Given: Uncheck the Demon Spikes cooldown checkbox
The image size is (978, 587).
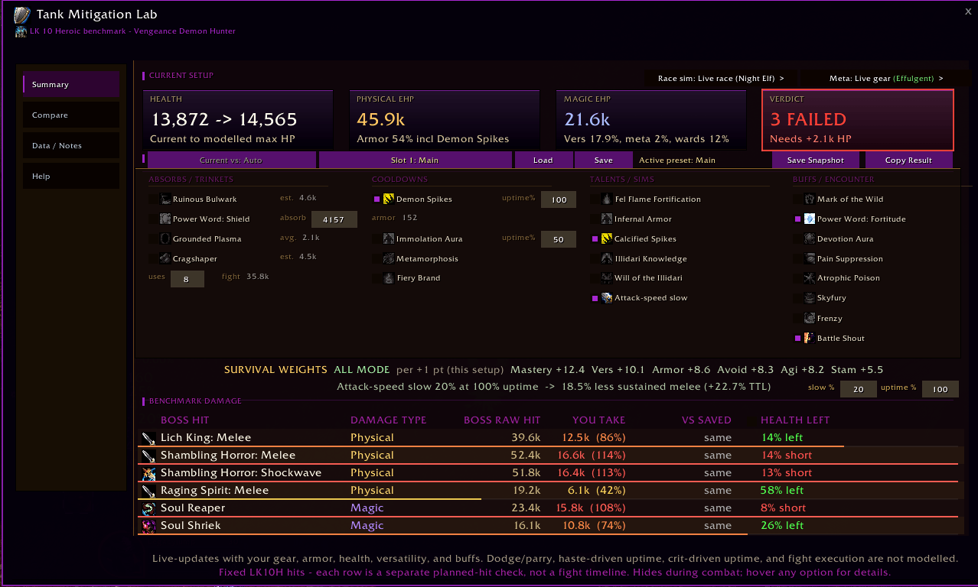Looking at the screenshot, I should [x=377, y=199].
